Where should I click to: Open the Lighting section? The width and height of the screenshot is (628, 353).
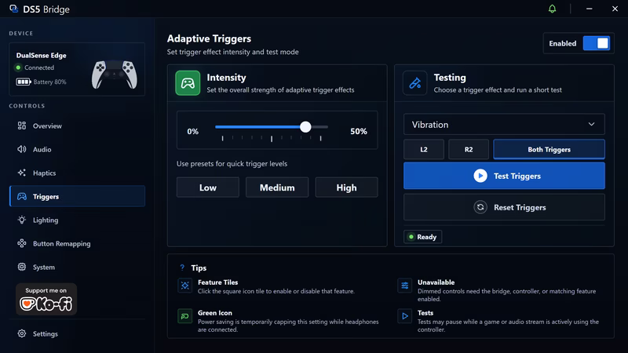(x=77, y=220)
